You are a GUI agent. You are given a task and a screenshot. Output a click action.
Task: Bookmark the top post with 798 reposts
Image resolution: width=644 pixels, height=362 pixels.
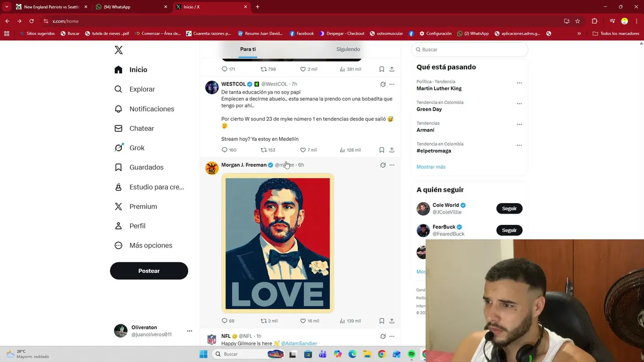(x=382, y=69)
